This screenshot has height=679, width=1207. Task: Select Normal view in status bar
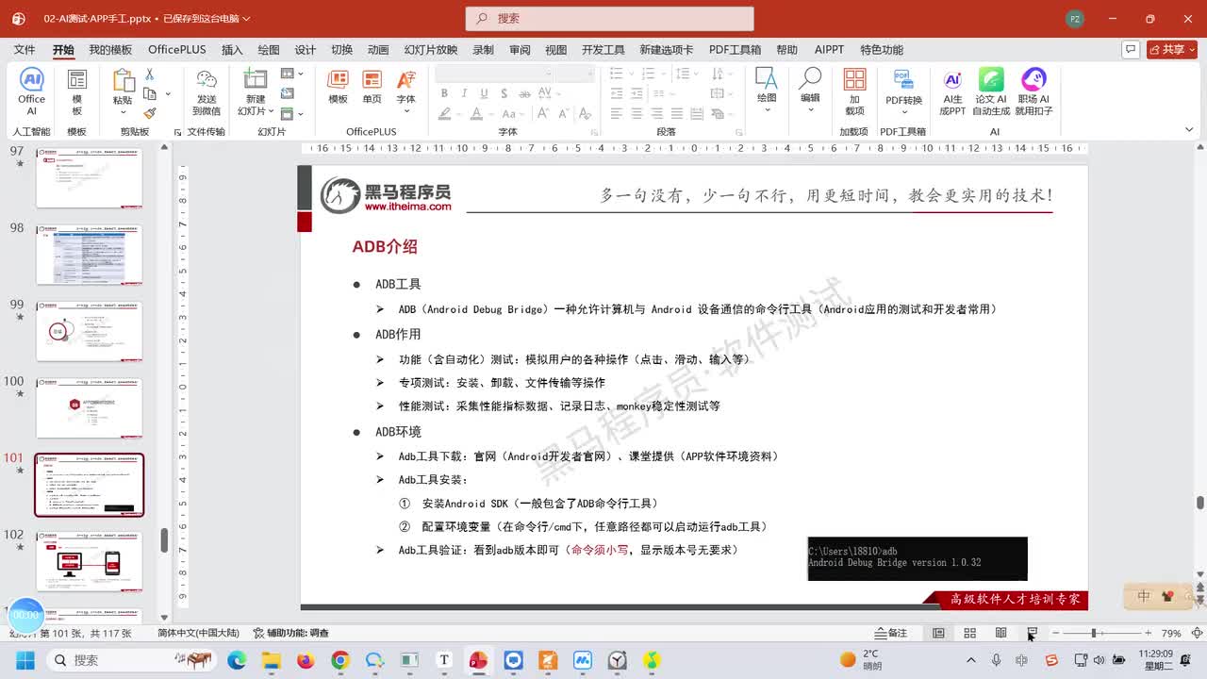tap(938, 633)
